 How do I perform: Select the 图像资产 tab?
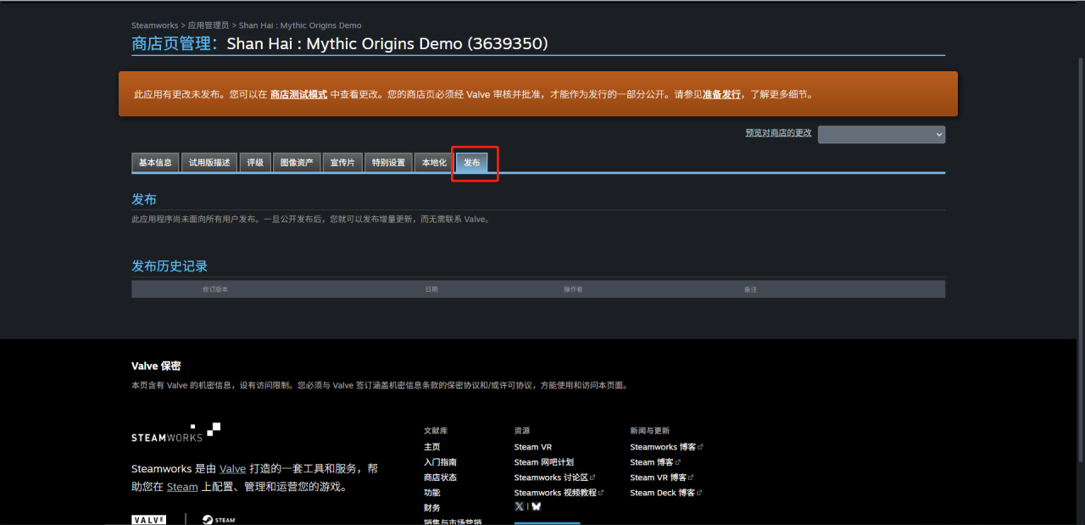click(297, 163)
